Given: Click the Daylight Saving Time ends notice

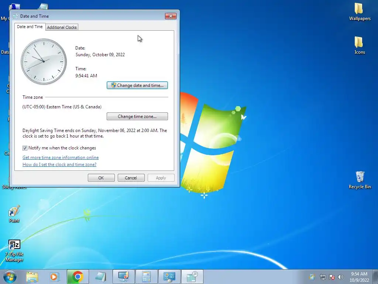Looking at the screenshot, I should tap(95, 133).
